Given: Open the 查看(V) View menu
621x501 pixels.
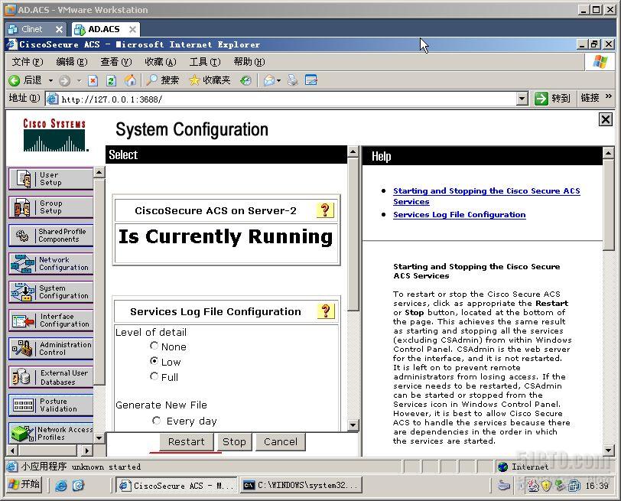Looking at the screenshot, I should (x=116, y=62).
